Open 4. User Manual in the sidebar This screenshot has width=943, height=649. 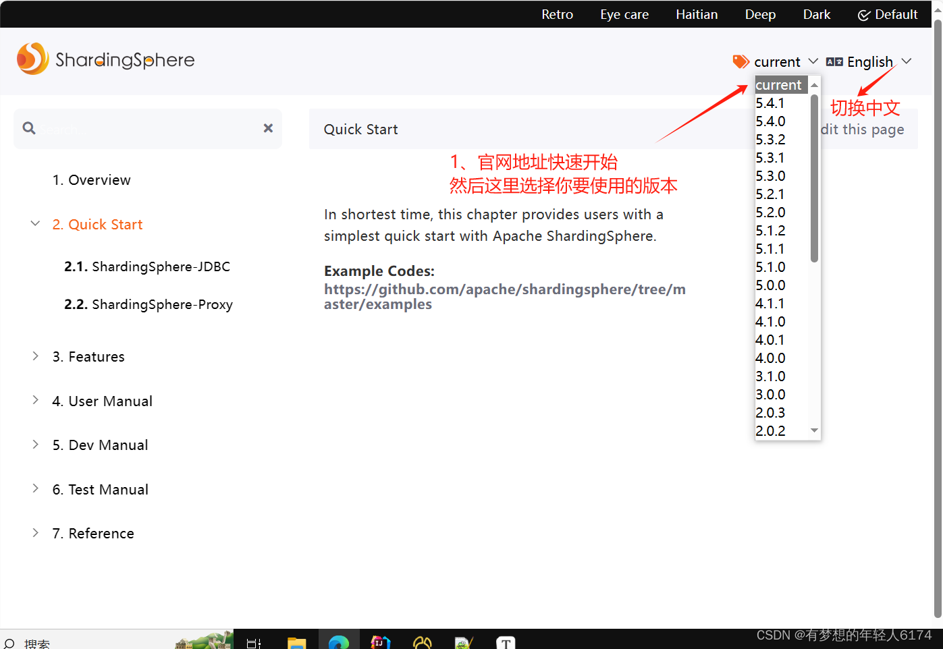[102, 401]
